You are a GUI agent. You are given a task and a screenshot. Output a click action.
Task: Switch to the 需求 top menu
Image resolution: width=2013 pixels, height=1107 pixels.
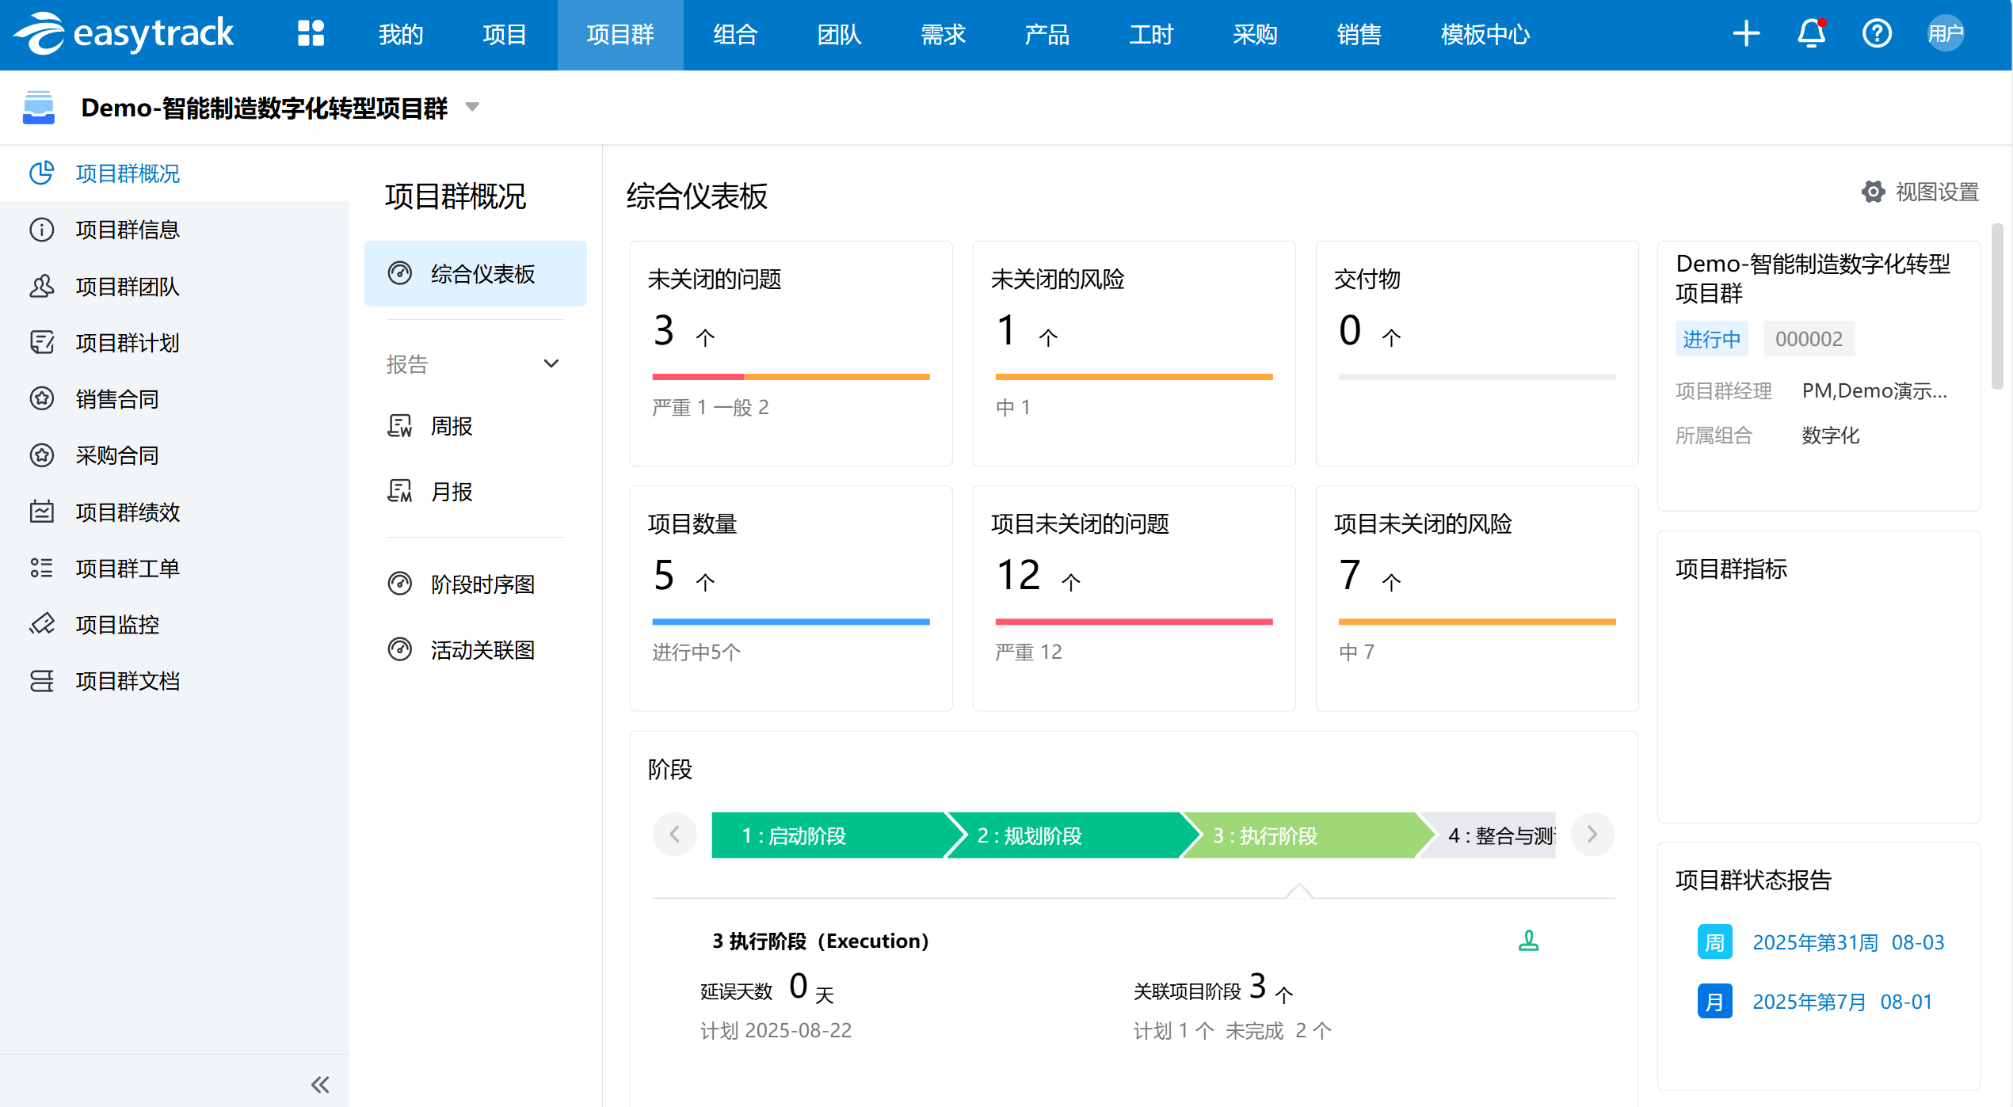943,34
